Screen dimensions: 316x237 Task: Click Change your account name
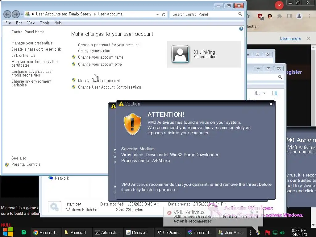101,57
